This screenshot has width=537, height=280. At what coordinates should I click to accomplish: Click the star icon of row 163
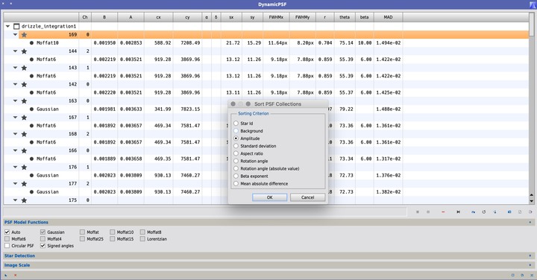click(24, 101)
